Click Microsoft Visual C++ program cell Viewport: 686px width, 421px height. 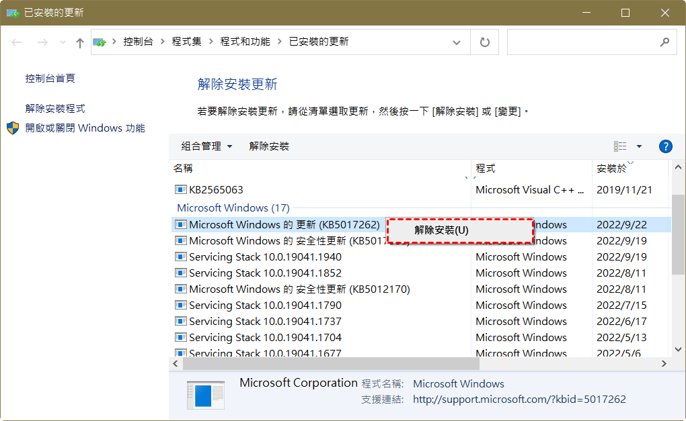[530, 190]
